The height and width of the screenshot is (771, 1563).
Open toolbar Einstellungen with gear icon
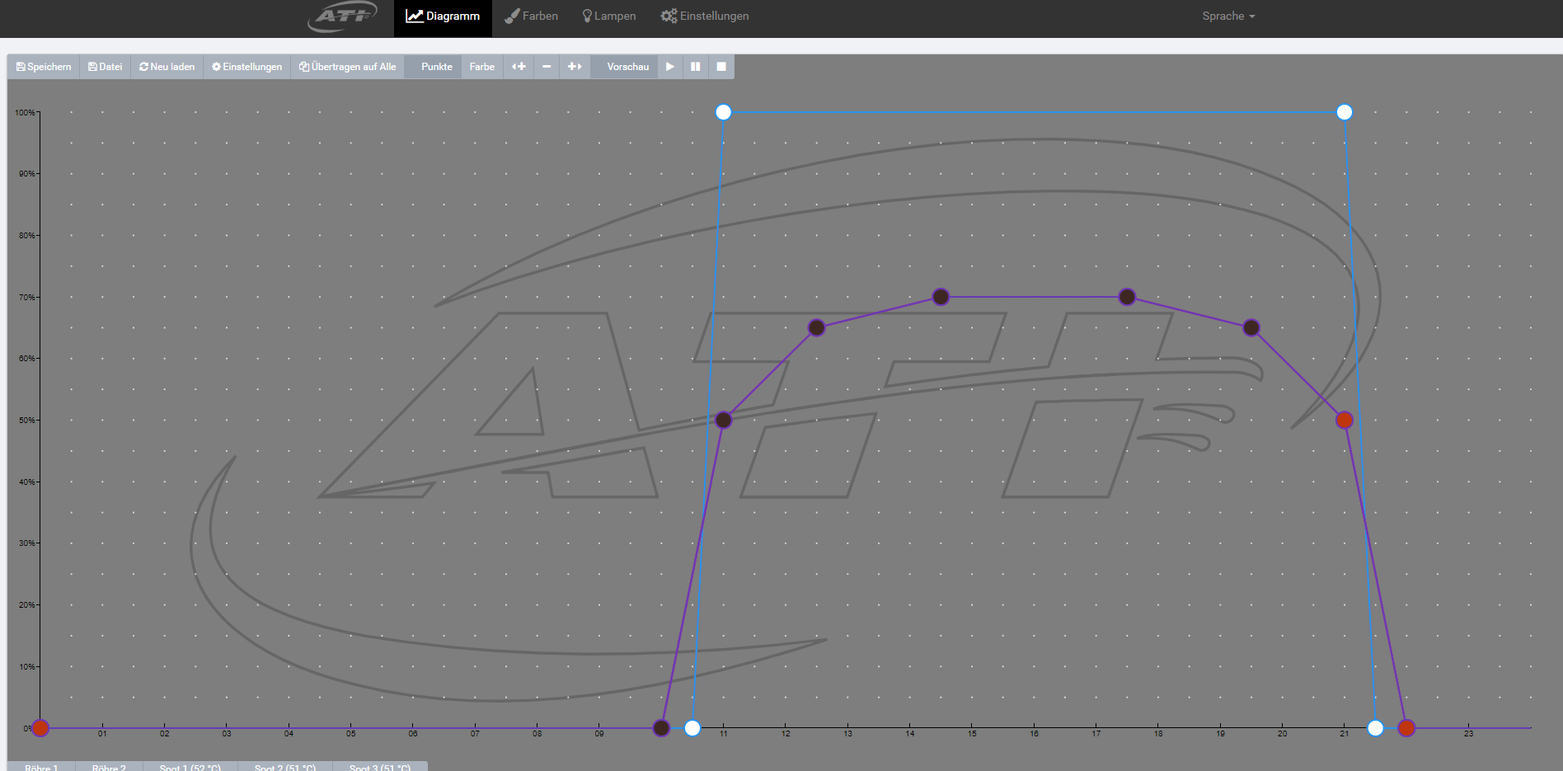(x=247, y=67)
